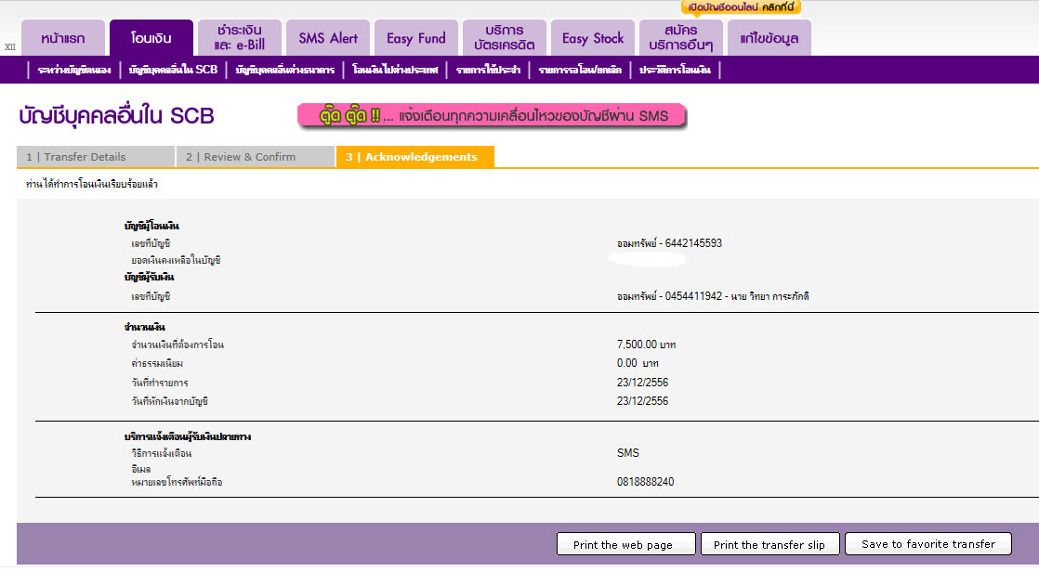Click the เปิดบัญชีออนไลน์ คลิกที่นี่ badge

741,7
